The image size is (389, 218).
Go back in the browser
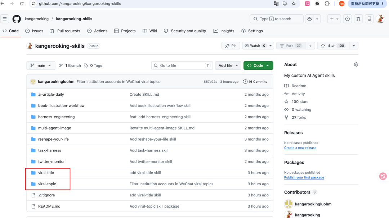[3, 4]
